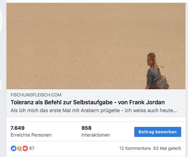
Task: Click the FISCHUNDFLEISCH.COM source label
Action: pyautogui.click(x=36, y=95)
